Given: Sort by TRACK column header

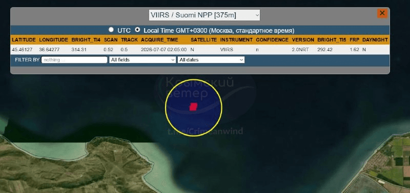Looking at the screenshot, I should pyautogui.click(x=129, y=40).
